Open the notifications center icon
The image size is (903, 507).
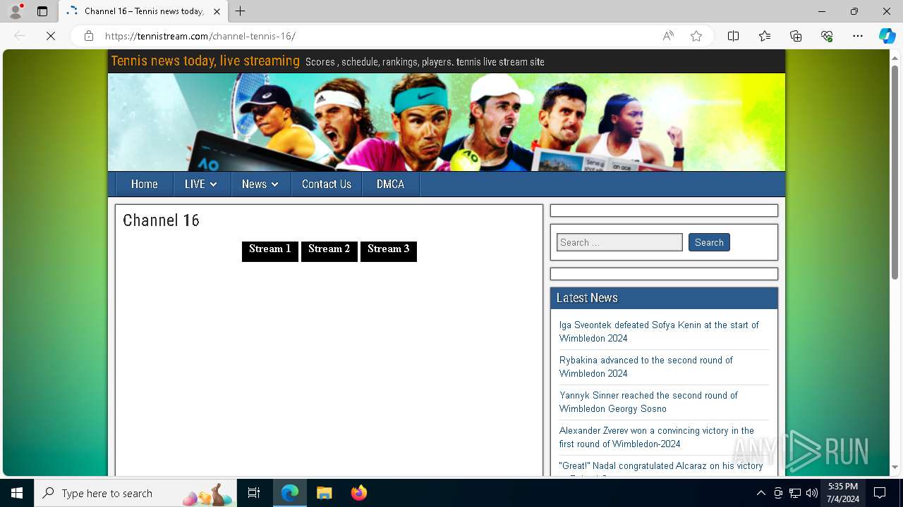click(880, 493)
